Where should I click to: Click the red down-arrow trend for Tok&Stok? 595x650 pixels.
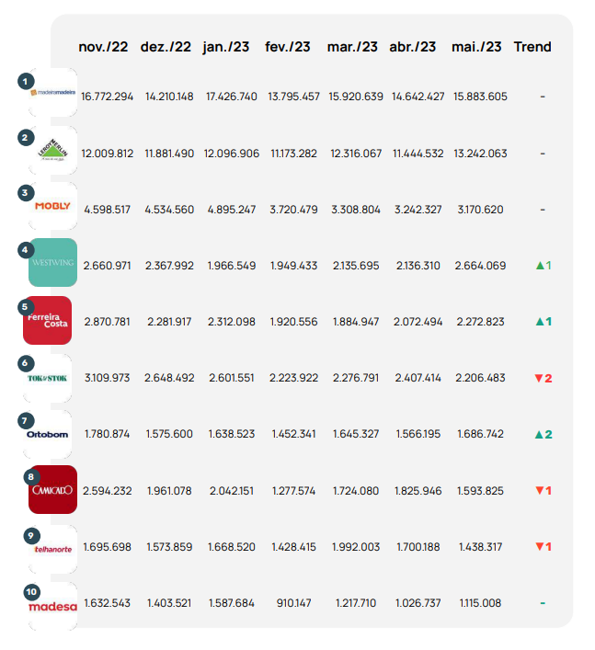(x=544, y=378)
